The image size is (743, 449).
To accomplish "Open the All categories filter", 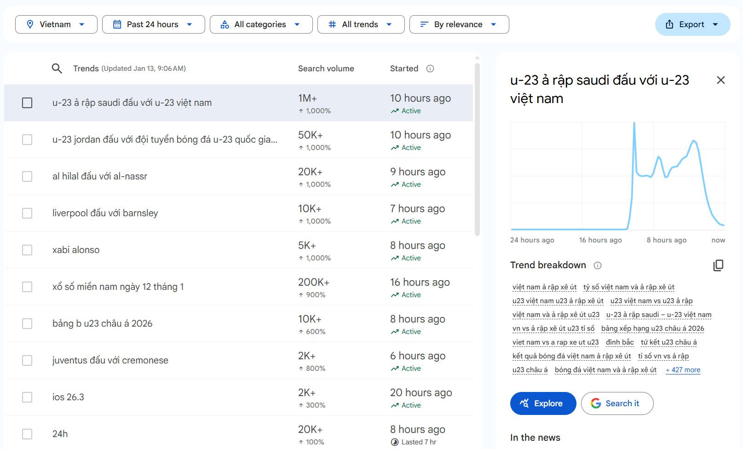I will [261, 24].
